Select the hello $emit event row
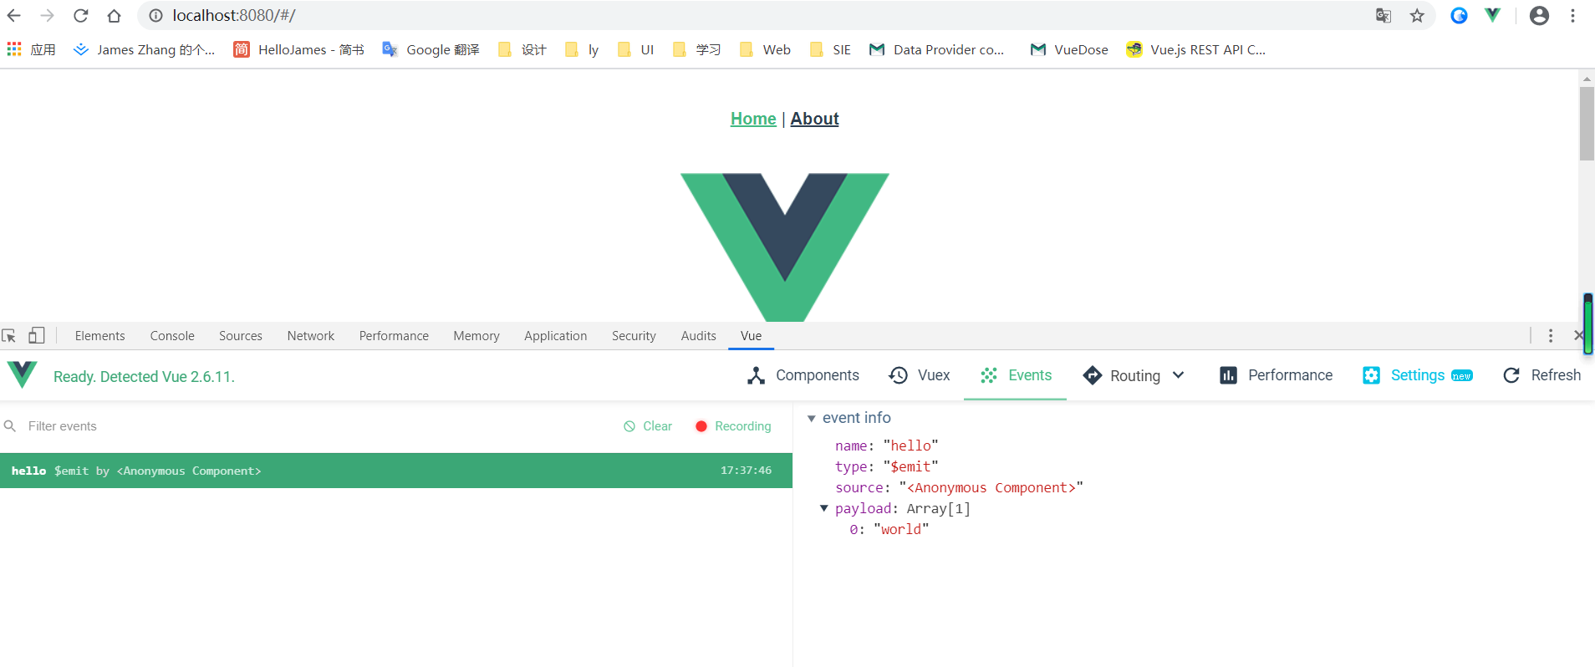 point(396,471)
